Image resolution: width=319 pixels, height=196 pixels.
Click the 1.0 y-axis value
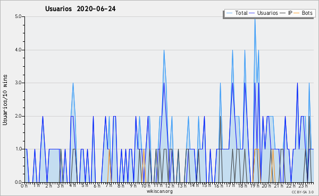pyautogui.click(x=18, y=149)
